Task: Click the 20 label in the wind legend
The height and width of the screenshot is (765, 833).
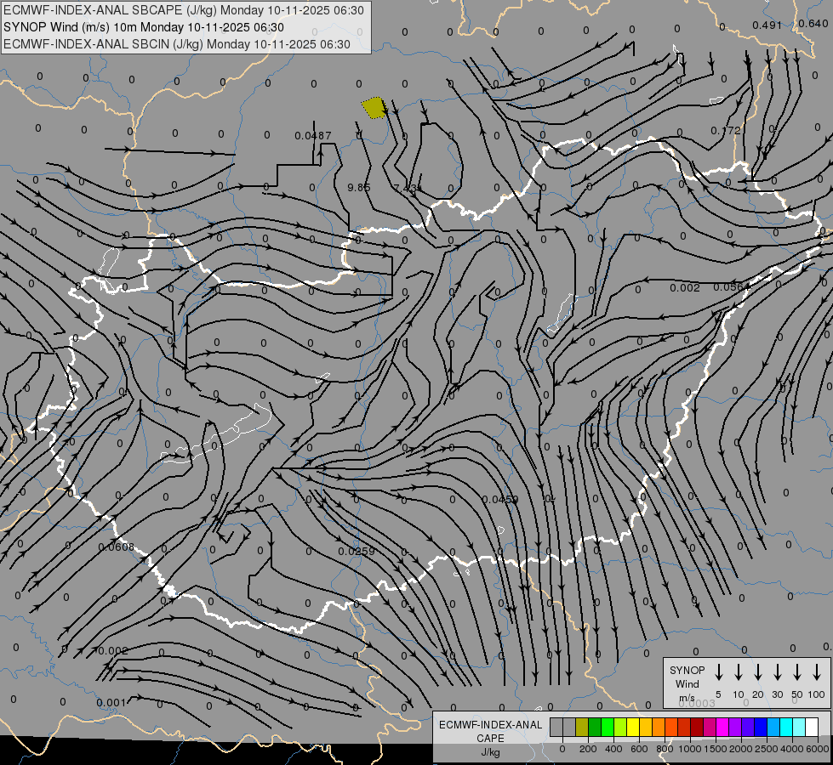Action: (758, 694)
